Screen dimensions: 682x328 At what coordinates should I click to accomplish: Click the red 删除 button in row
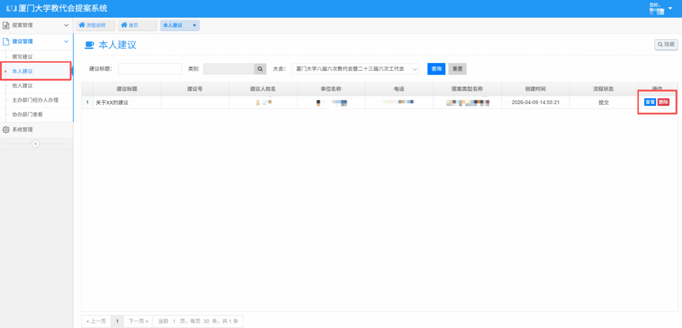pos(663,102)
